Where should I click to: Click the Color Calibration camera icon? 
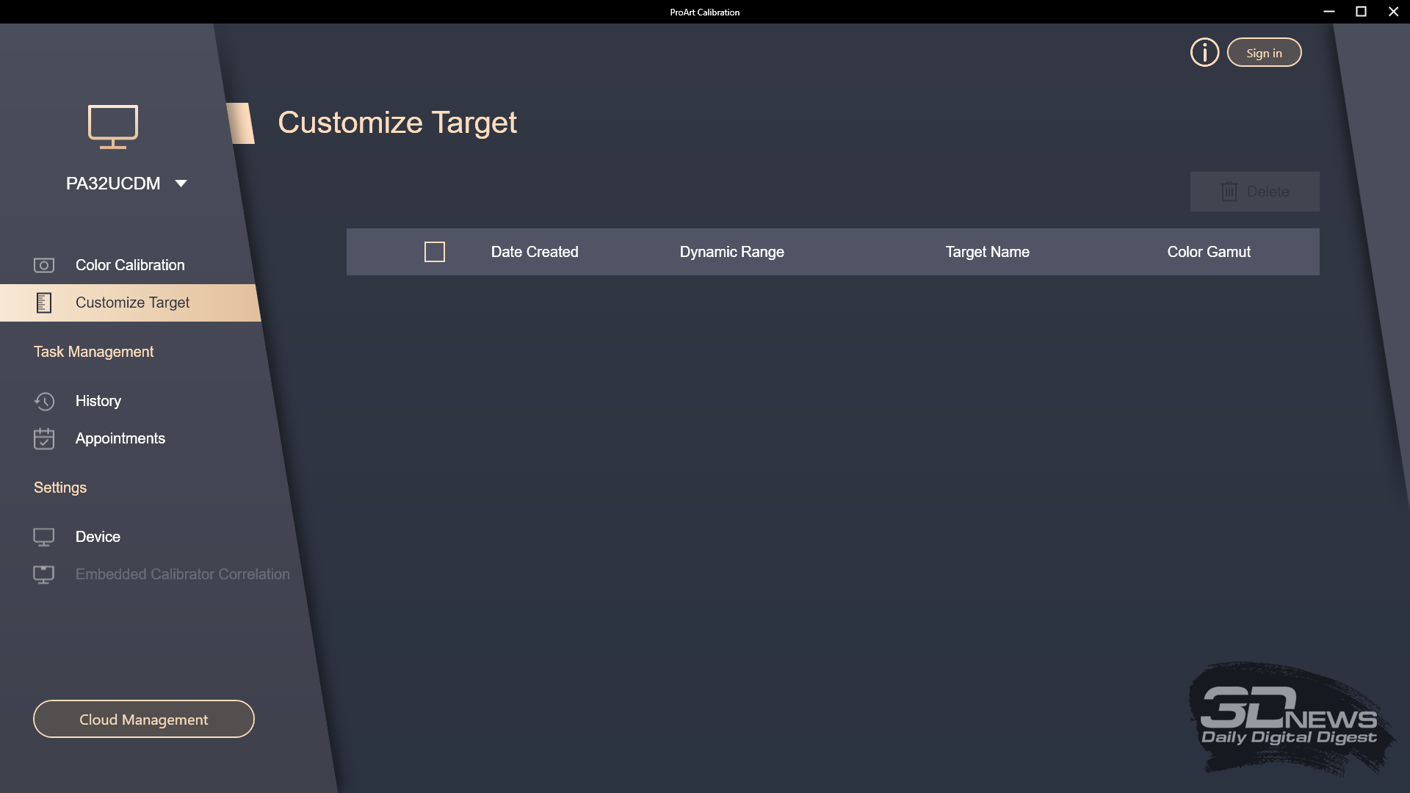pyautogui.click(x=44, y=265)
